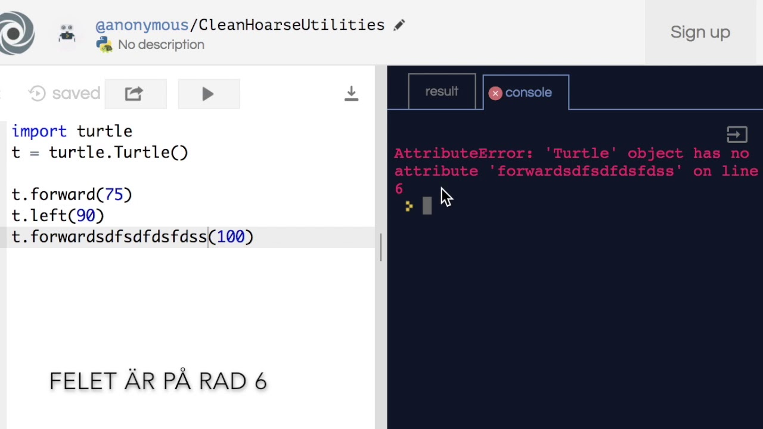Click the No description text

[161, 45]
